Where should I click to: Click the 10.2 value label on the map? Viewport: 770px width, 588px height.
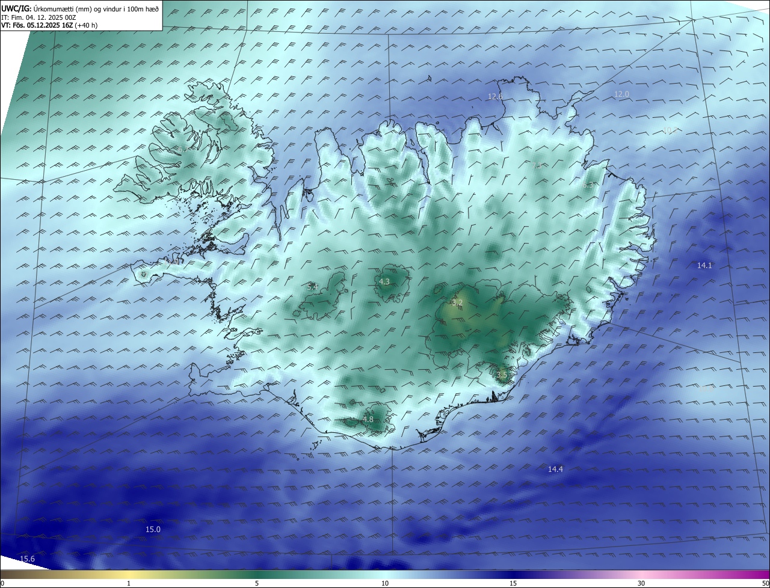(669, 130)
